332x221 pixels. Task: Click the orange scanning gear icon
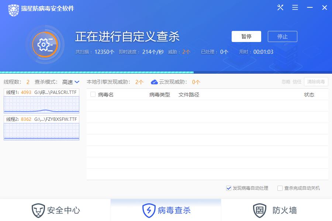(x=45, y=45)
